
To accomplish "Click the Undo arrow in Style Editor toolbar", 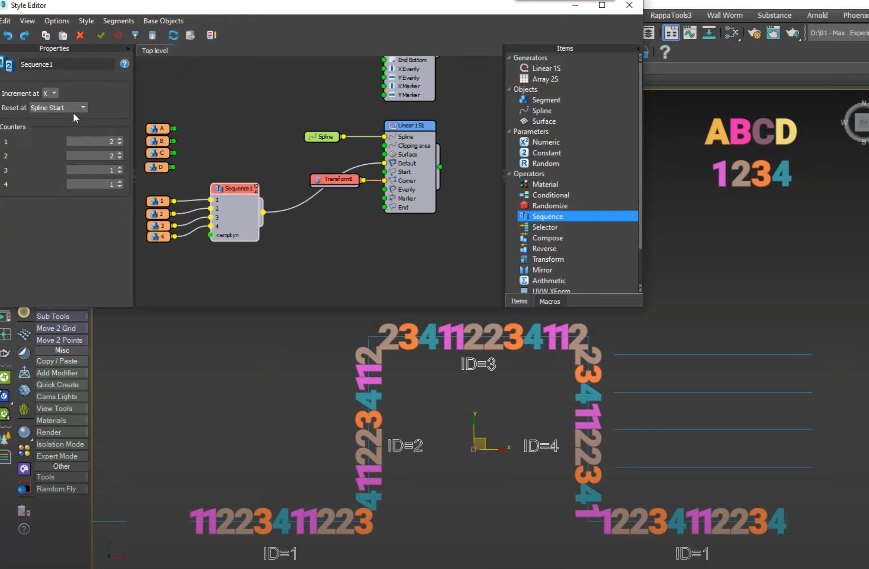I will [8, 35].
